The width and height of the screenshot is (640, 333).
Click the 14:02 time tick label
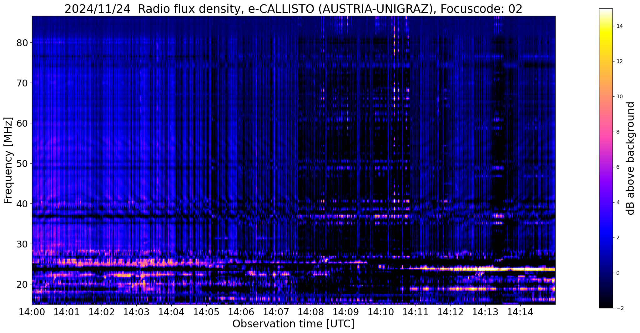tap(102, 311)
